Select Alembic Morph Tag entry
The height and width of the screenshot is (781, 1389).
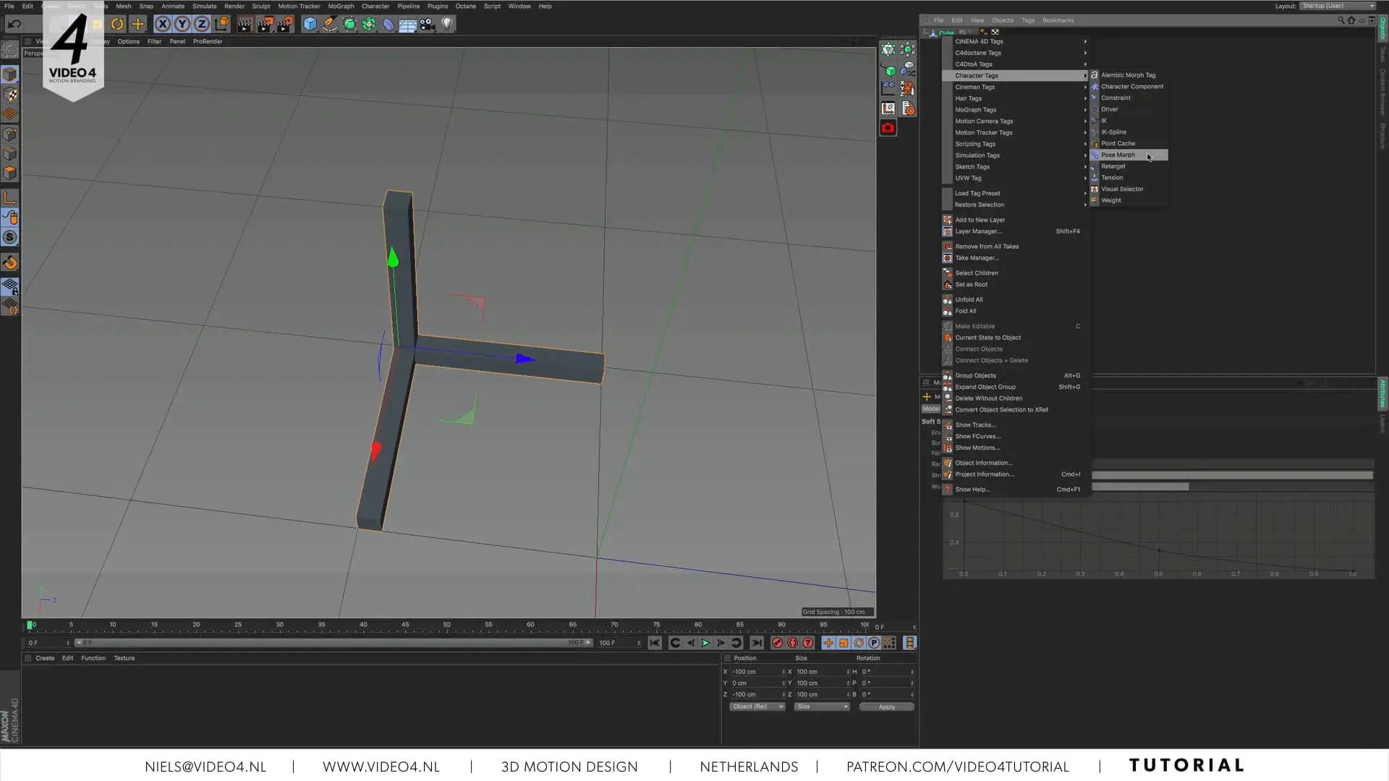(1129, 75)
